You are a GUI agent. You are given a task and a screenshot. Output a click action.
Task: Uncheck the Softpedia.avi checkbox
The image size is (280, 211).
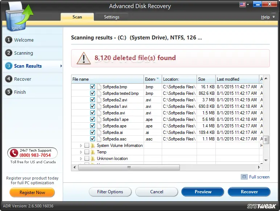tap(92, 113)
